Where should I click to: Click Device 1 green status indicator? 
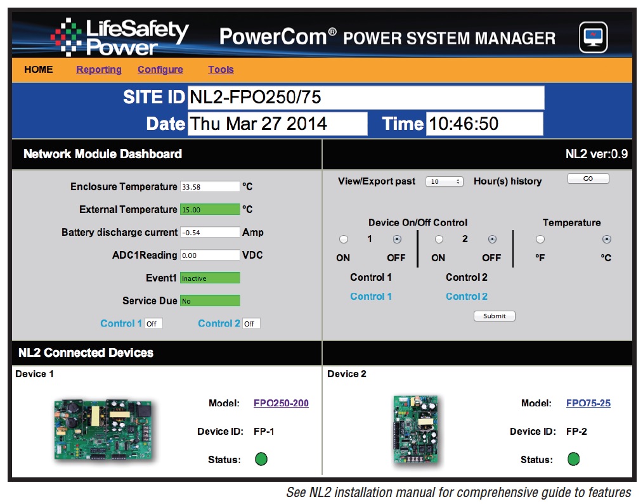261,459
